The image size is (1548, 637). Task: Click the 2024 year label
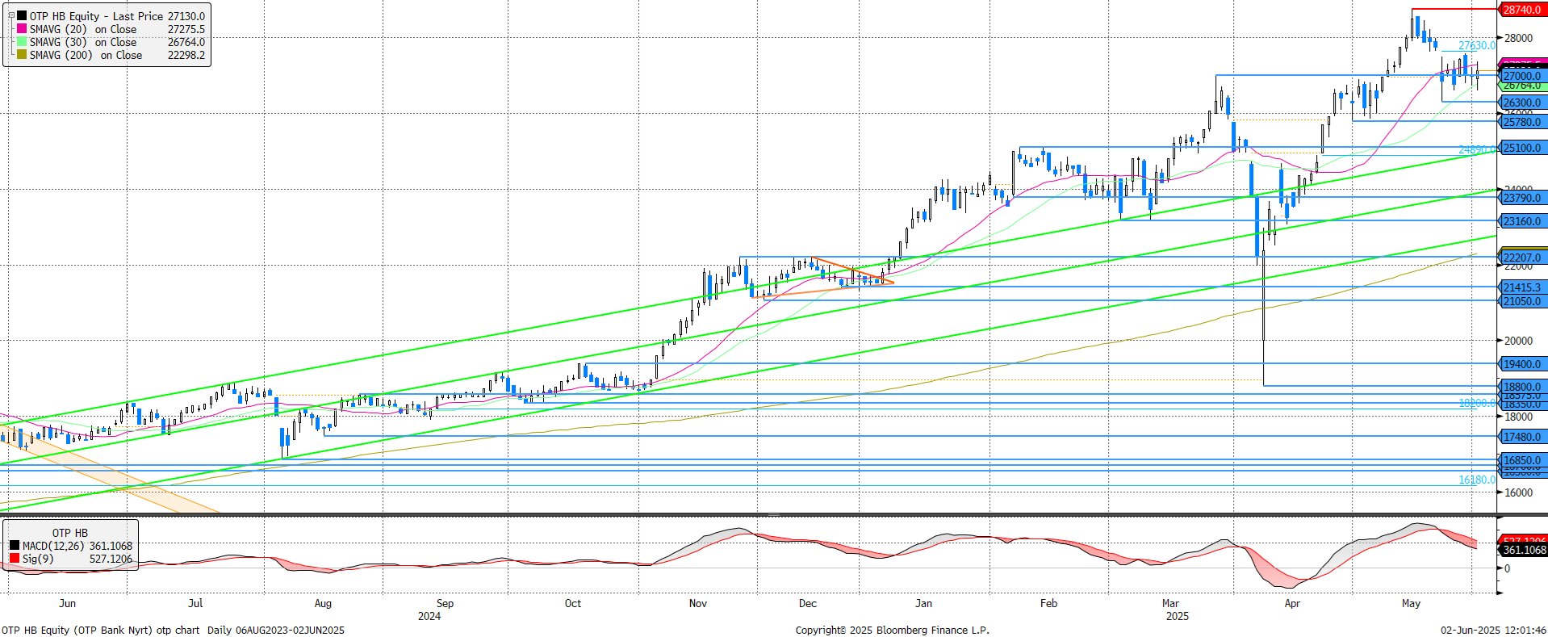click(429, 616)
